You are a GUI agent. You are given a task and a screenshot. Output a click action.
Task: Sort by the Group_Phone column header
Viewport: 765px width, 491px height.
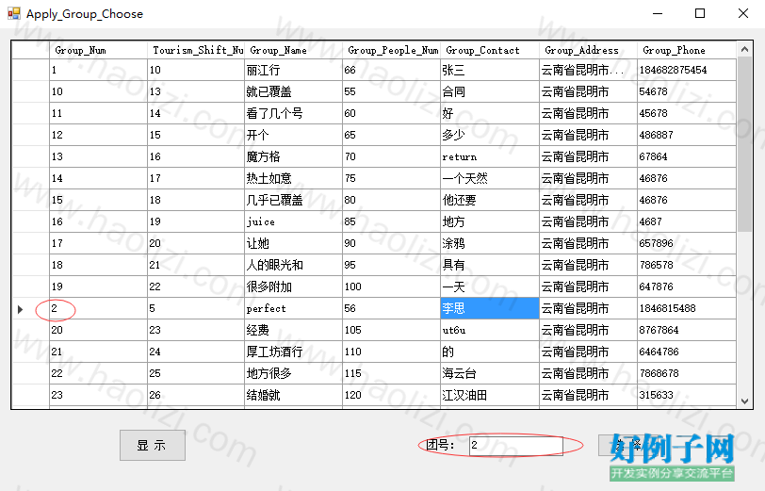[x=687, y=50]
